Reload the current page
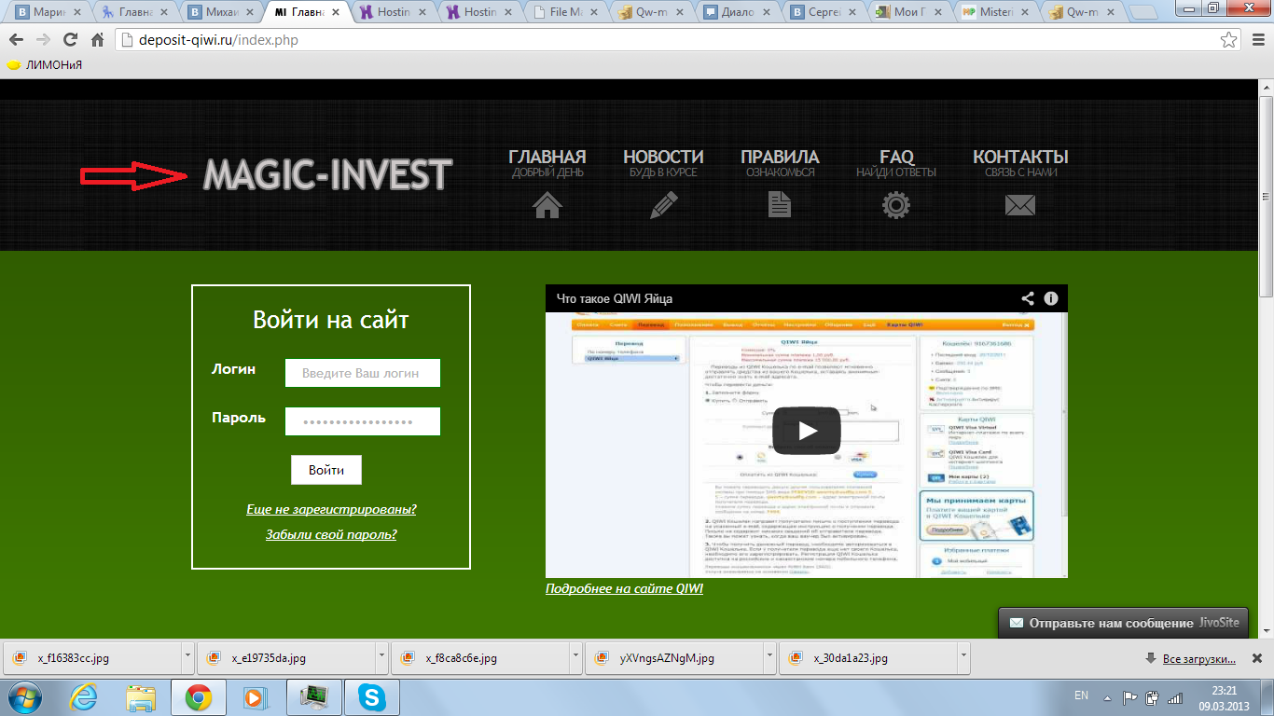The height and width of the screenshot is (716, 1274). click(70, 40)
